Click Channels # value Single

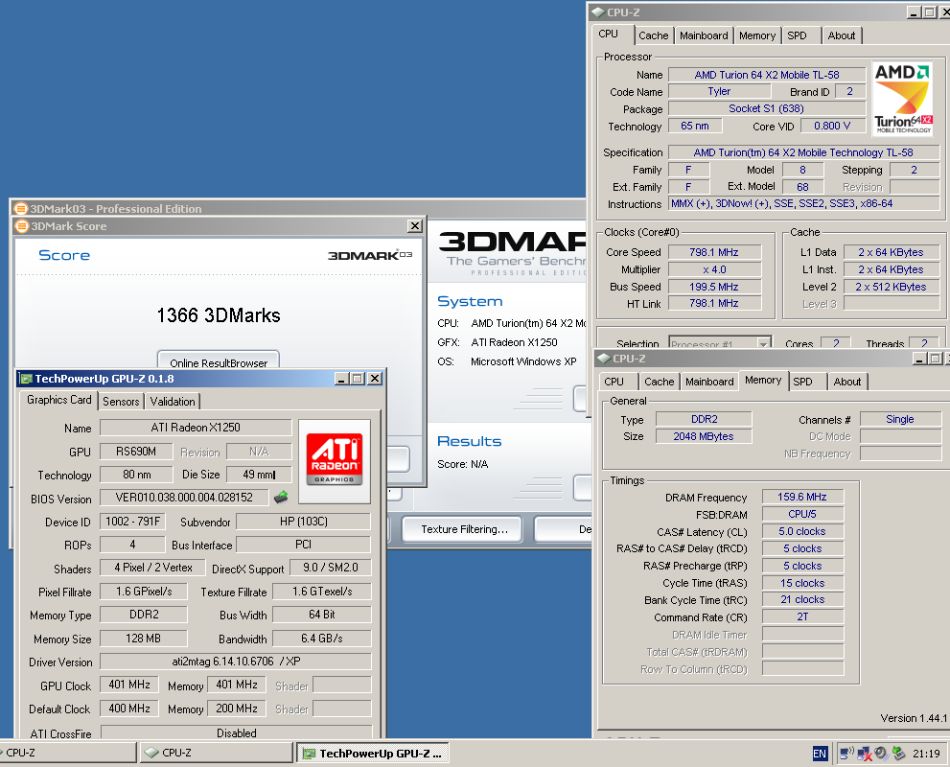900,419
